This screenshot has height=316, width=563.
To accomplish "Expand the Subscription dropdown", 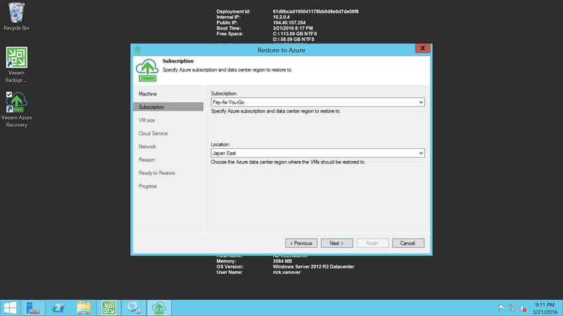I will [421, 103].
